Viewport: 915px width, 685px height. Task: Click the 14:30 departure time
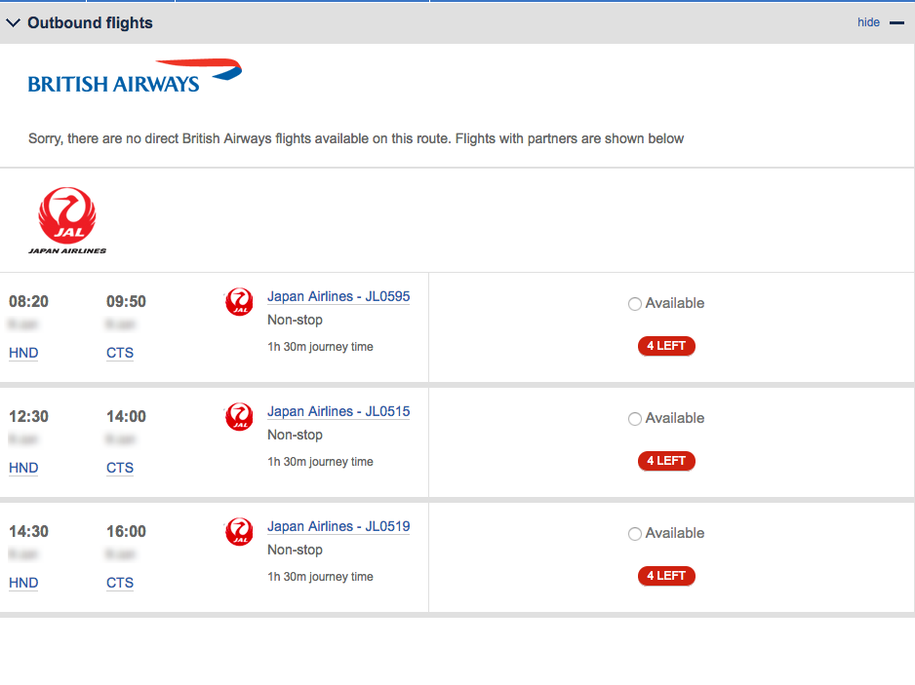[28, 531]
